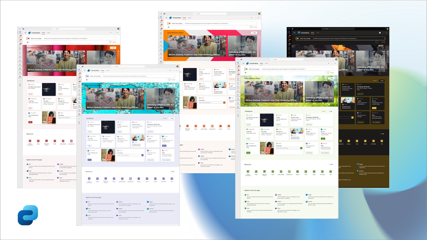Switch to the Feed tab in the orange-theme window
Screen dimensions: 427x240
click(x=189, y=18)
